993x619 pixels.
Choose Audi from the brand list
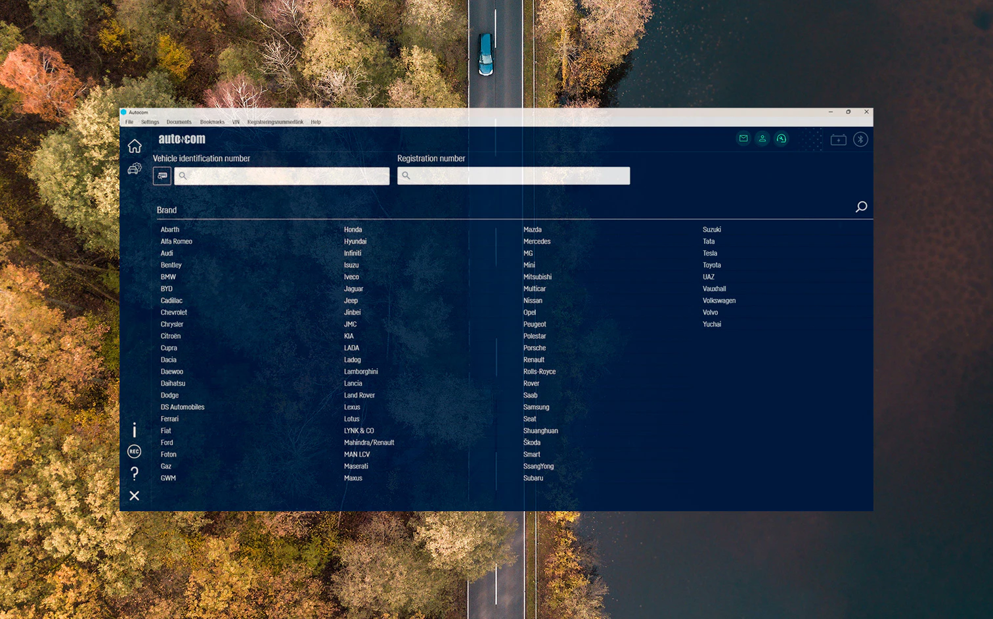pyautogui.click(x=167, y=254)
